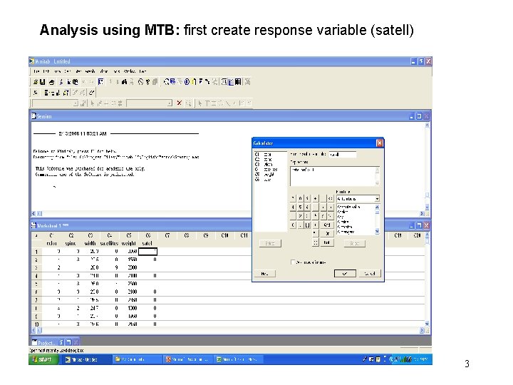Click the yellow Show History icon
The height and width of the screenshot is (385, 513).
194,82
